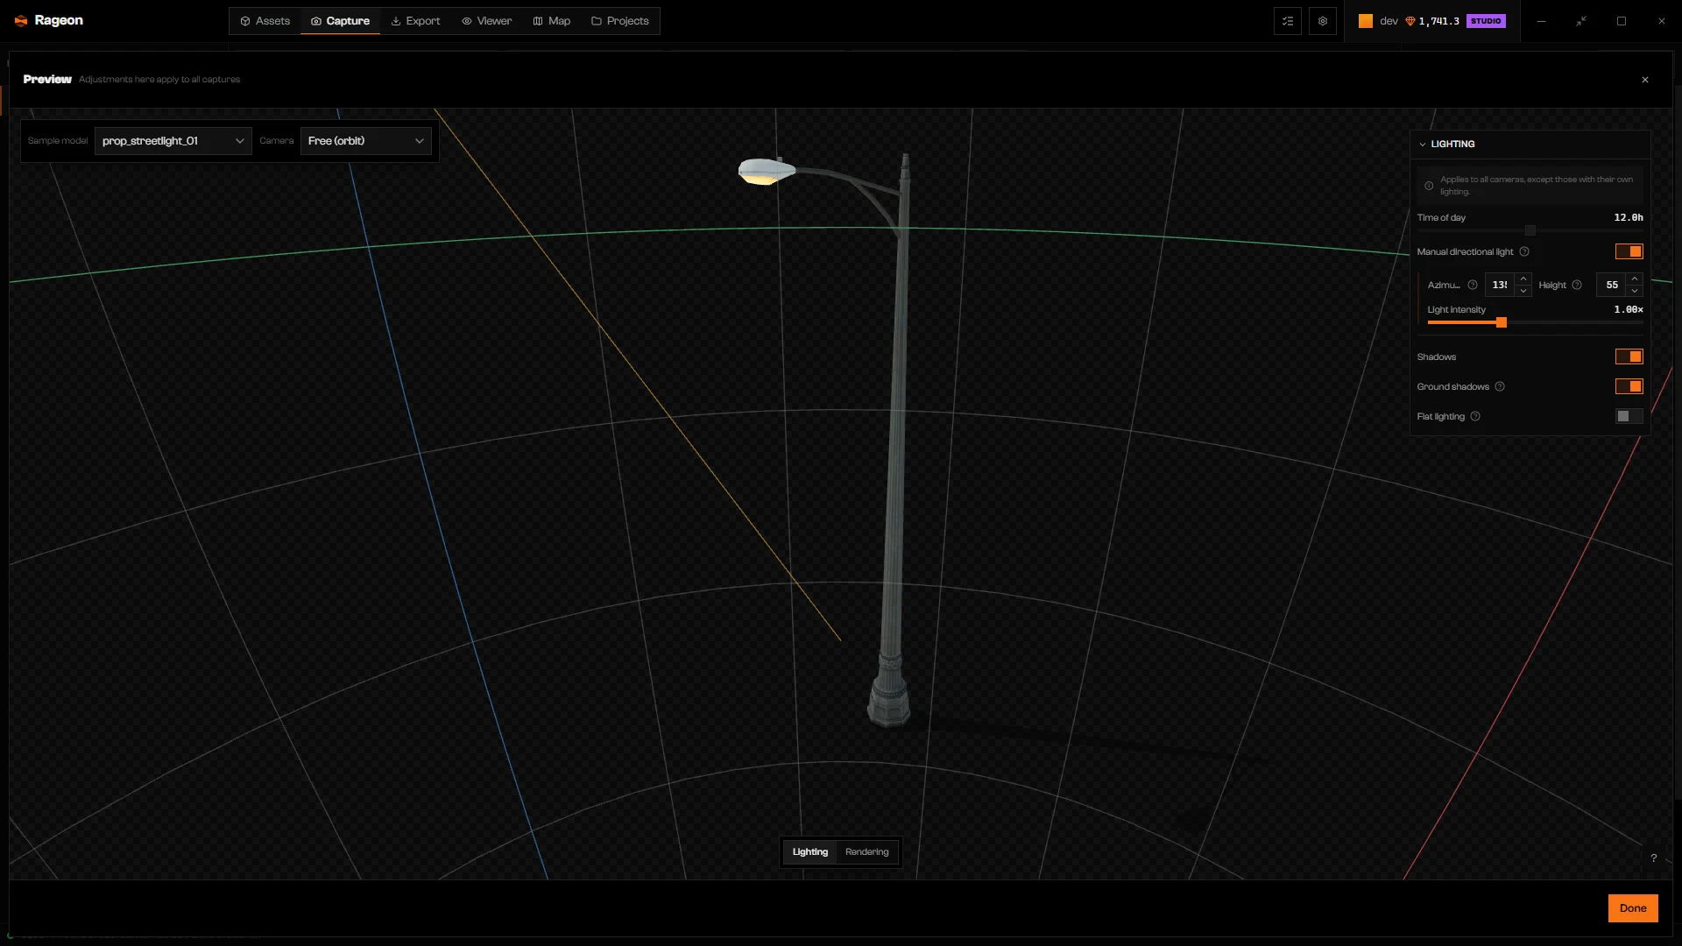Toggle the Shadows switch
Viewport: 1682px width, 946px height.
[x=1629, y=357]
